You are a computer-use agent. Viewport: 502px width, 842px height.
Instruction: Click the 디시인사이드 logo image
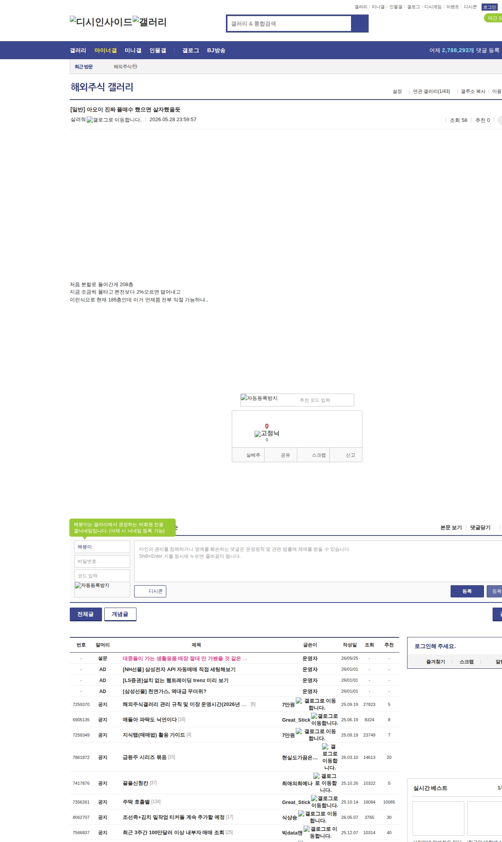click(101, 22)
